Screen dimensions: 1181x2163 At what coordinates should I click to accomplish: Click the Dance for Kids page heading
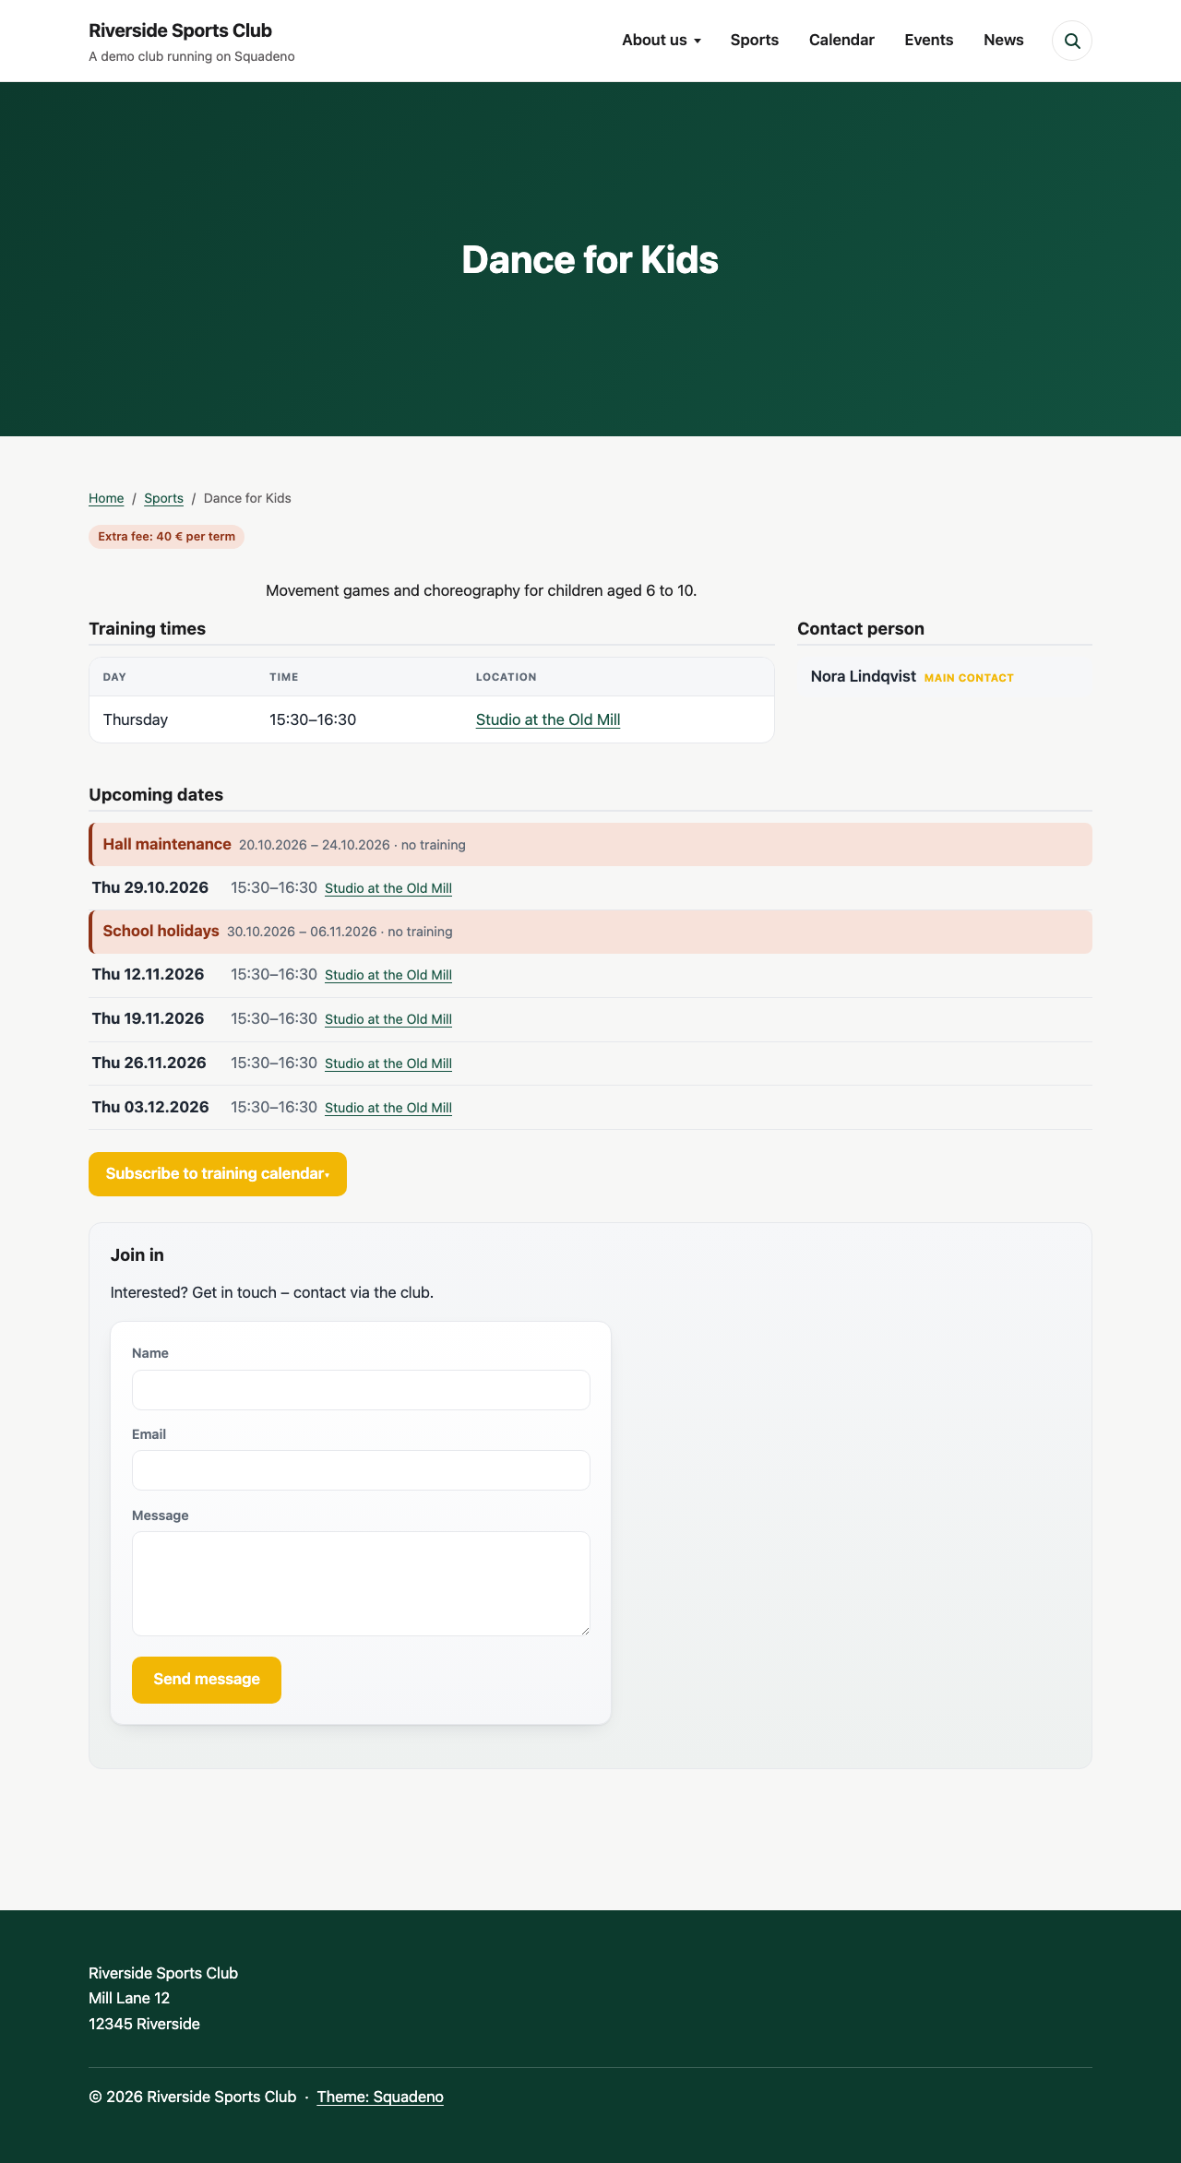click(x=590, y=260)
